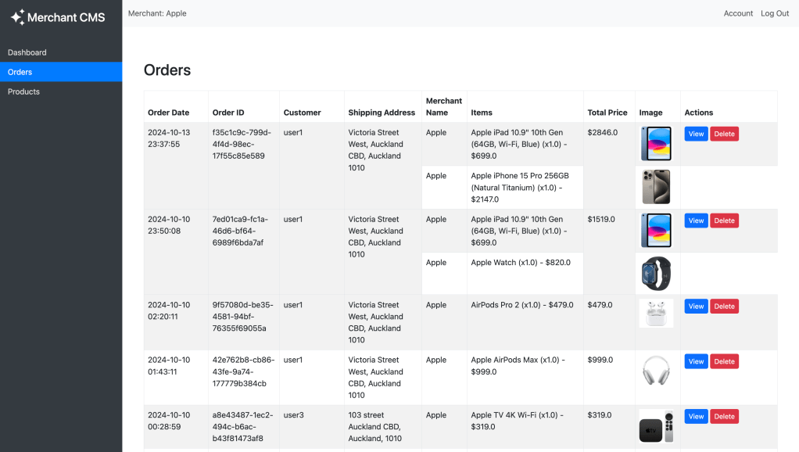This screenshot has width=799, height=452.
Task: View the Apple TV 4K order
Action: 696,417
